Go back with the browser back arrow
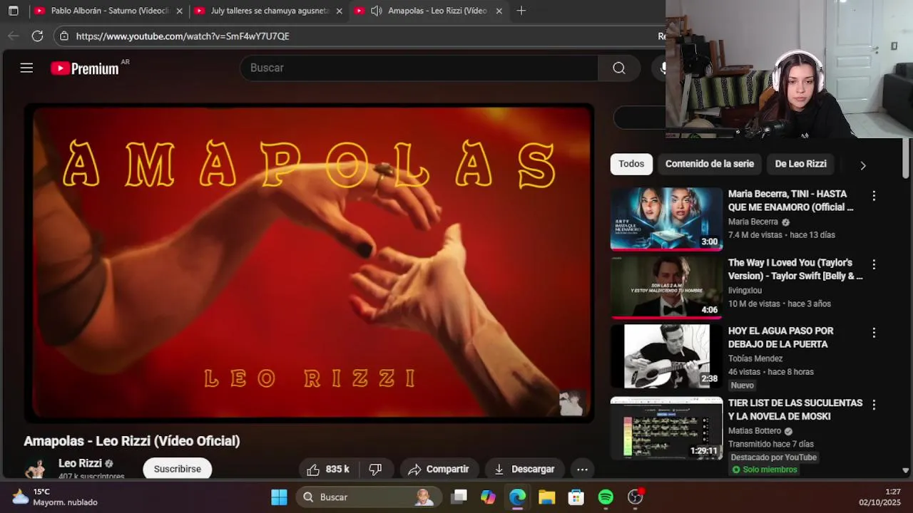Screen dimensions: 913x513 pos(14,36)
